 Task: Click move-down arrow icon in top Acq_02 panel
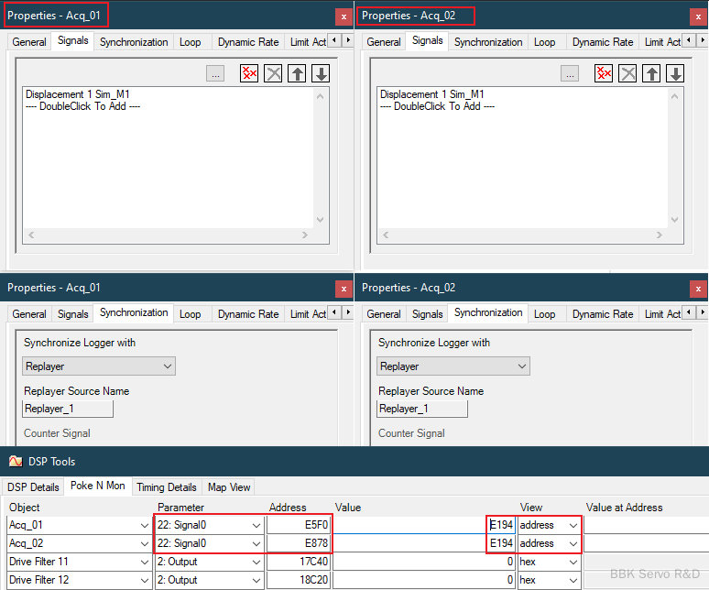tap(675, 74)
